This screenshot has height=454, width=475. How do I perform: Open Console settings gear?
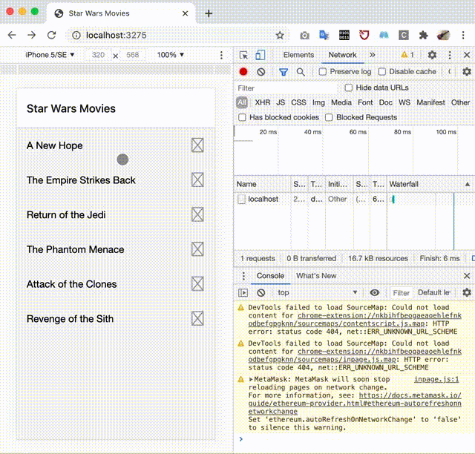point(467,292)
